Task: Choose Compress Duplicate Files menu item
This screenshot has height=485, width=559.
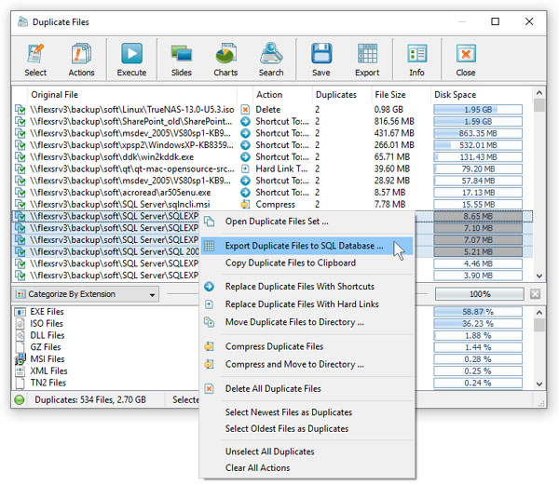Action: 307,346
